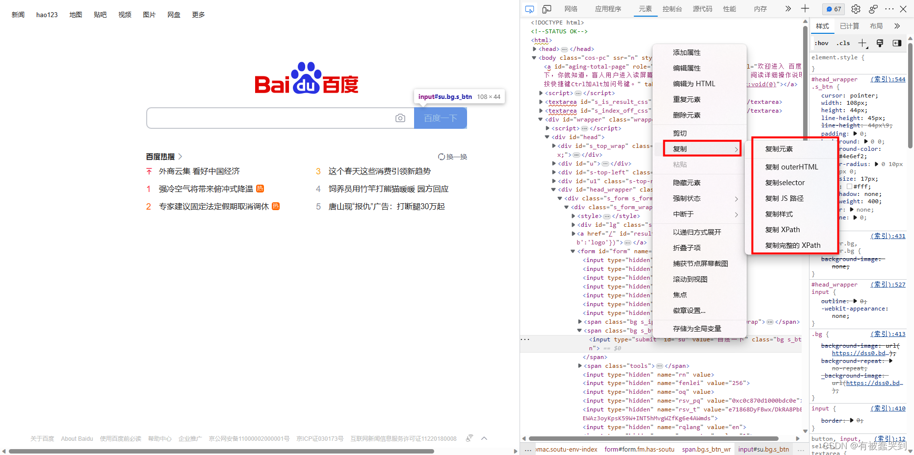Click the #fff color swatch
Viewport: 914px width, 455px height.
point(849,187)
